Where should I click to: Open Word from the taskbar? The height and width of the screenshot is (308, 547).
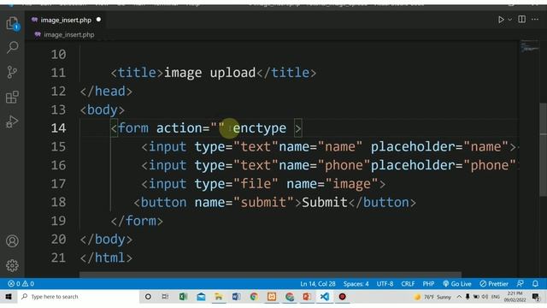point(236,297)
